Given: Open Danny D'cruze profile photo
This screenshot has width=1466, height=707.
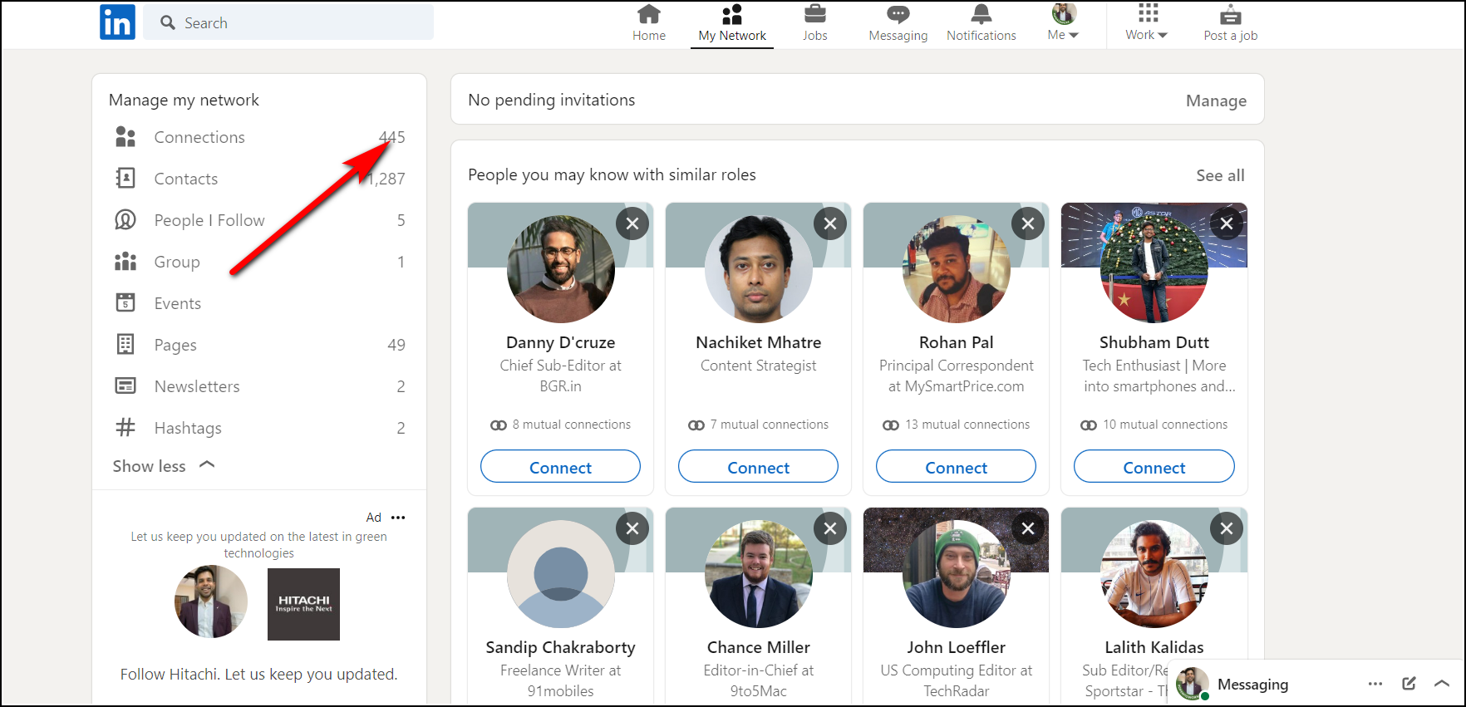Looking at the screenshot, I should click(x=561, y=269).
